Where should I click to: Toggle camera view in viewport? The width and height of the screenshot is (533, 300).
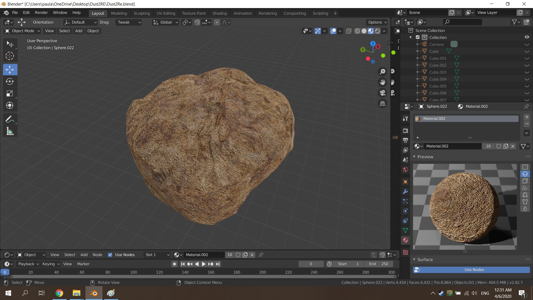(383, 93)
